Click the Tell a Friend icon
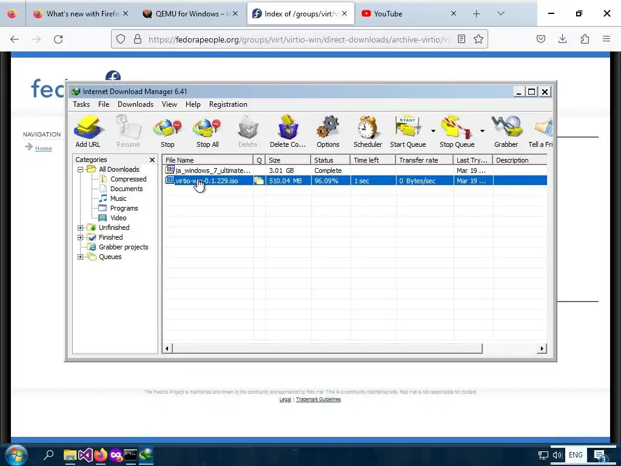The width and height of the screenshot is (621, 466). [541, 132]
